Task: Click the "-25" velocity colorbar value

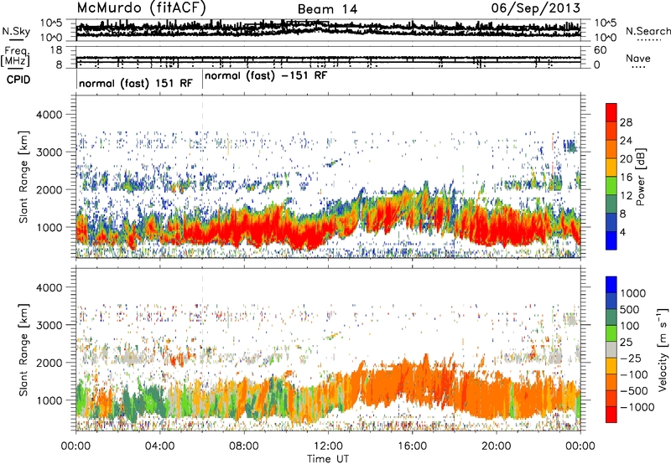Action: (631, 358)
